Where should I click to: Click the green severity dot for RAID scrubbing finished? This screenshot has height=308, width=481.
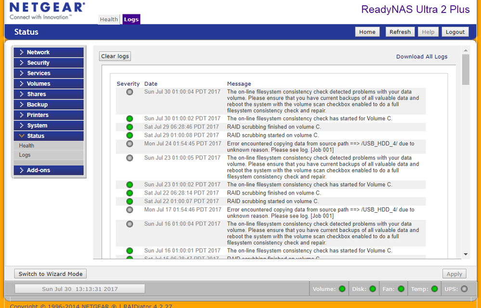point(129,127)
